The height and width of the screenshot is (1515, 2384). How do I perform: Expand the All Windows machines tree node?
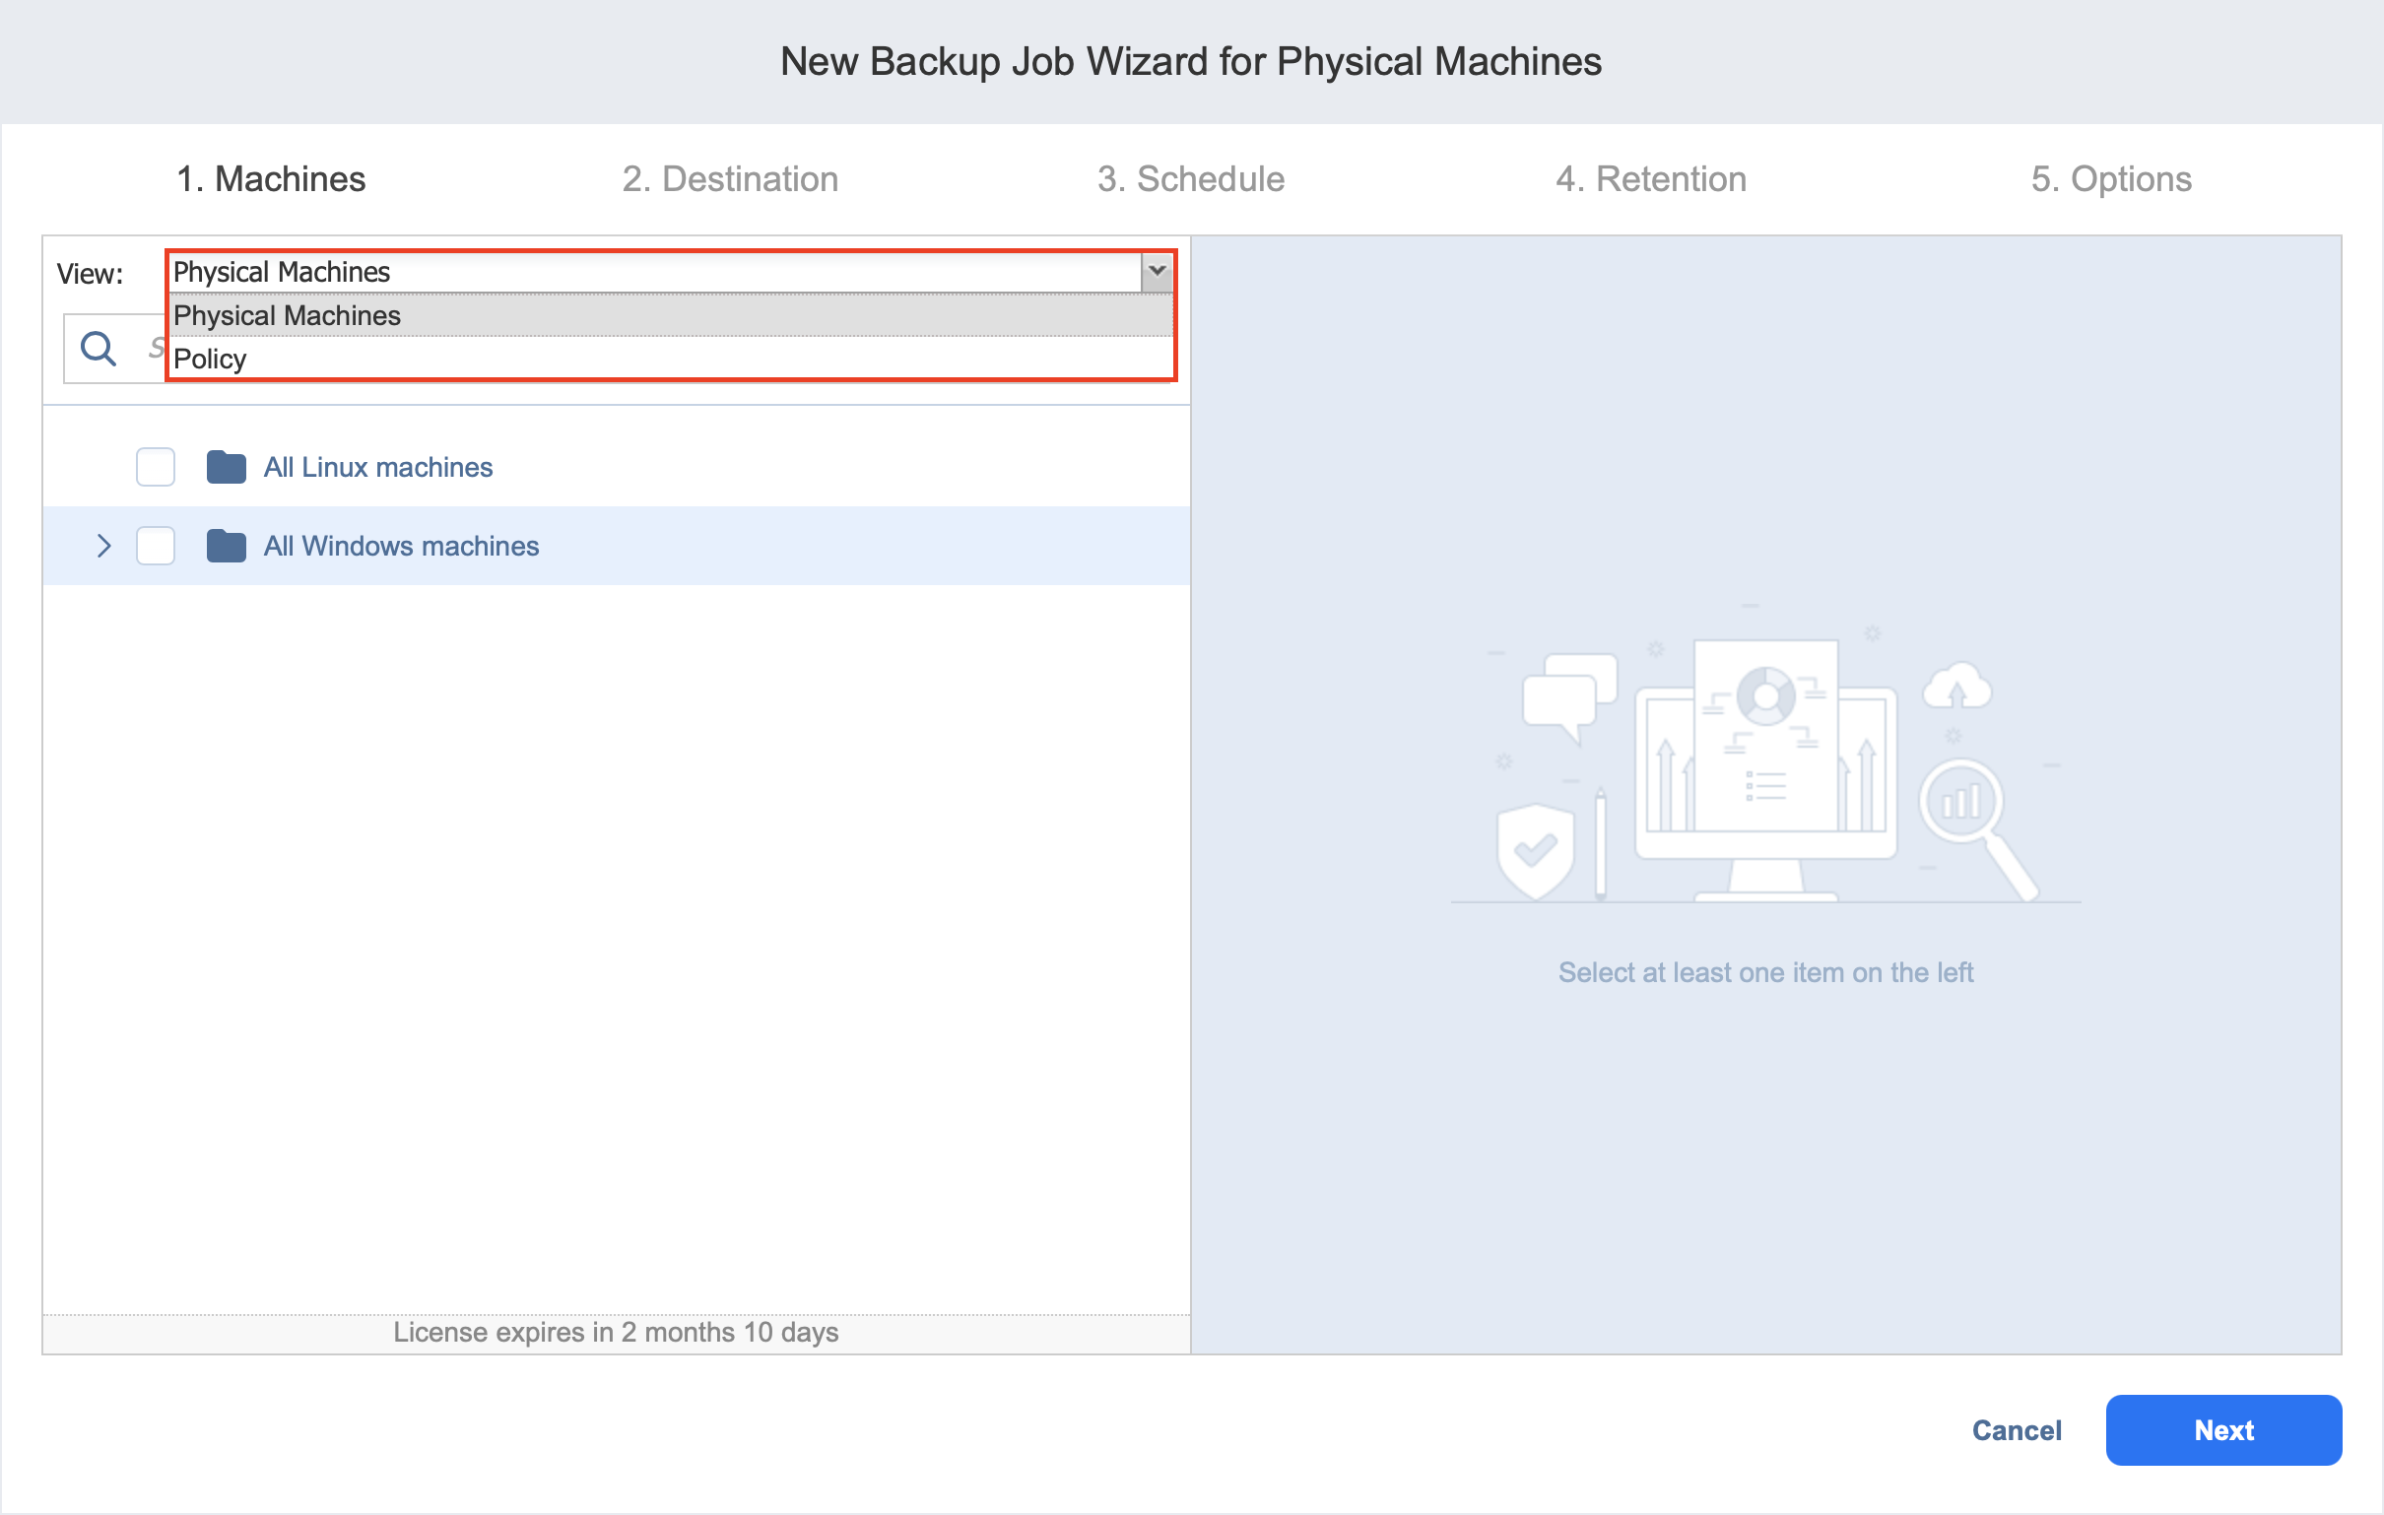click(x=103, y=546)
